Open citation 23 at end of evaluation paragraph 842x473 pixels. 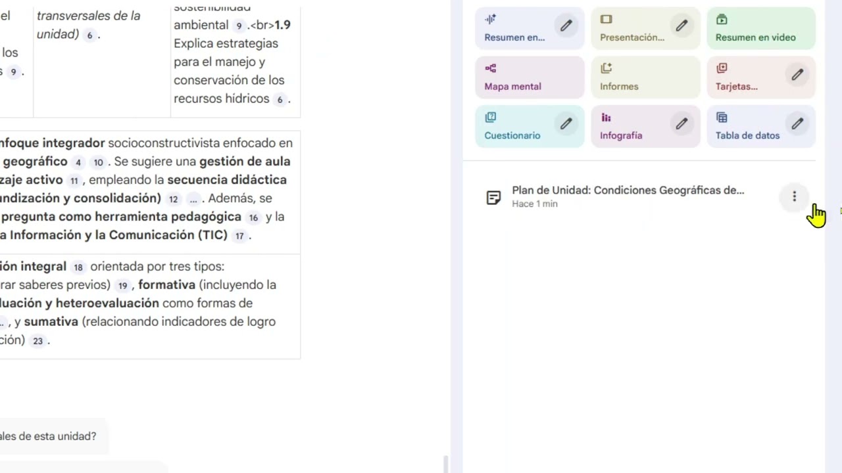(x=37, y=341)
